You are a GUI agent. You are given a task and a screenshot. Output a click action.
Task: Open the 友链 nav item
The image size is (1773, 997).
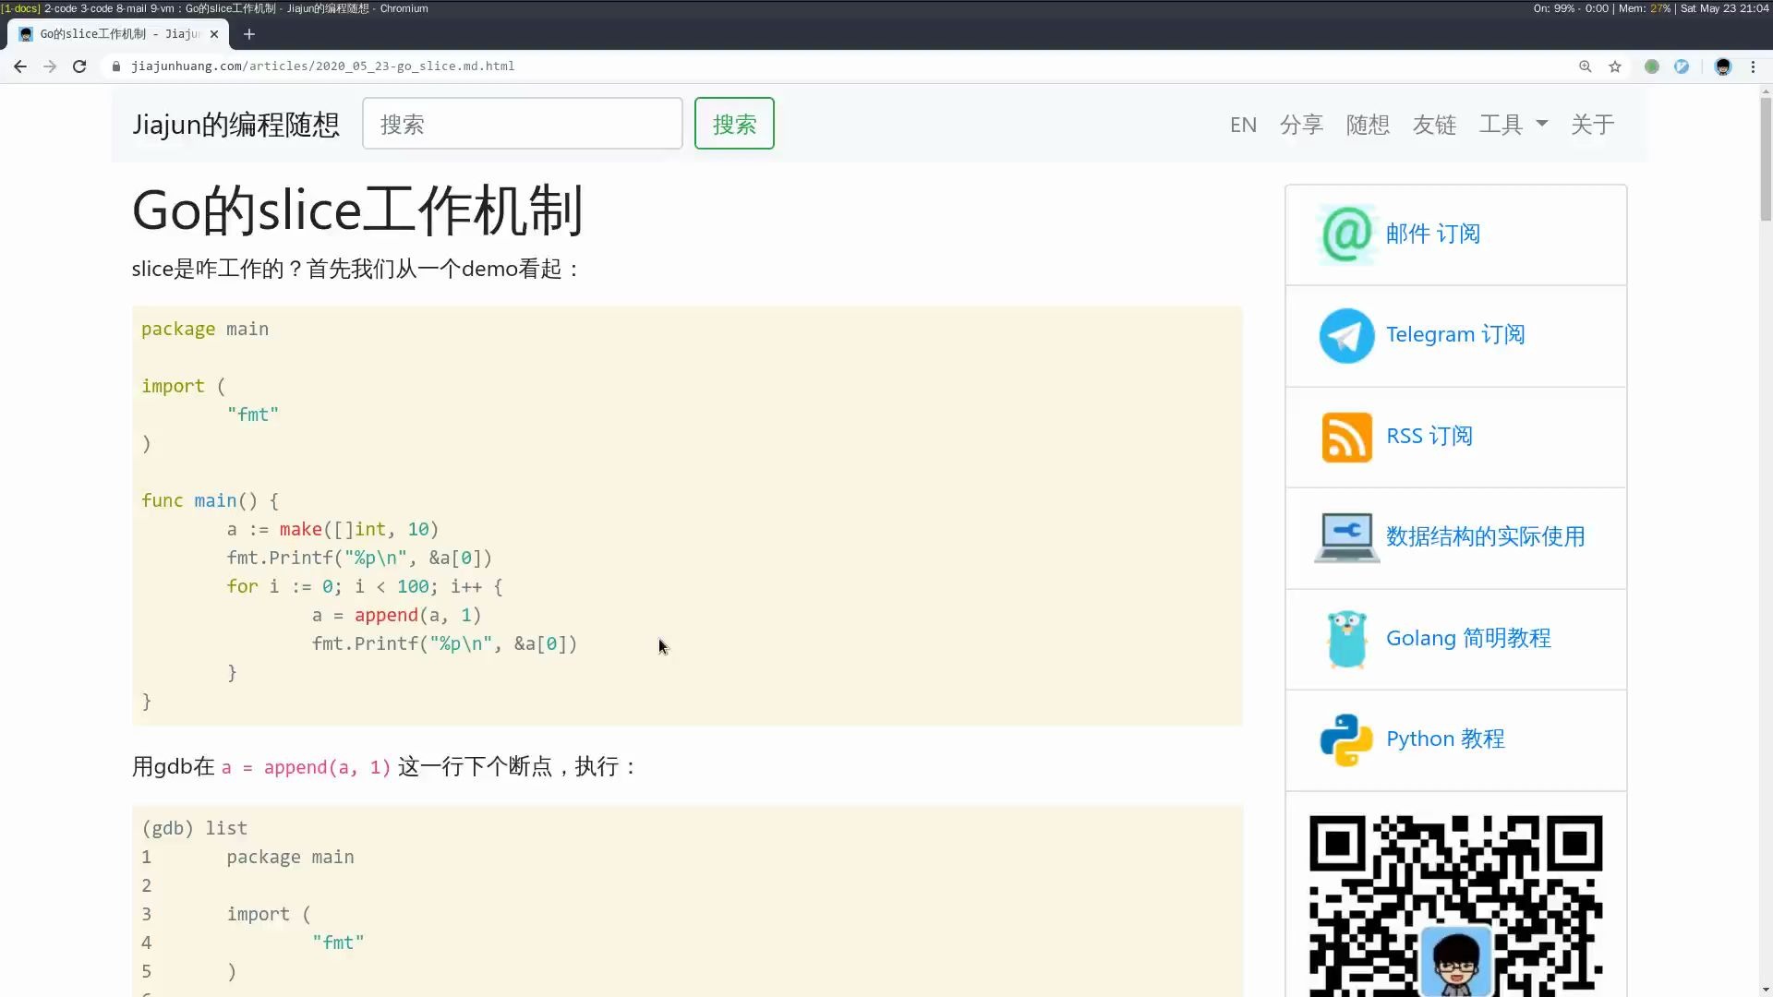1434,125
